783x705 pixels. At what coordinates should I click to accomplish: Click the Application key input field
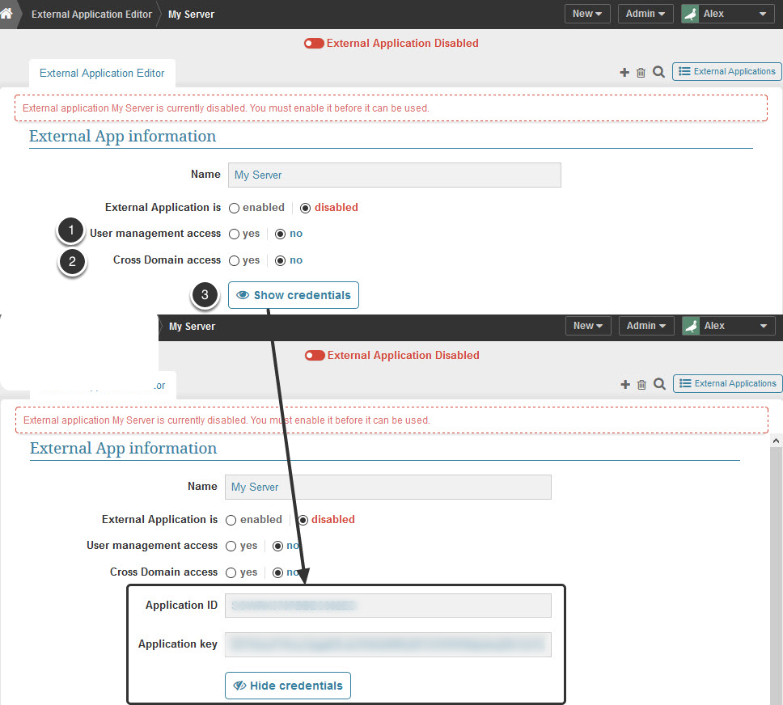[387, 644]
